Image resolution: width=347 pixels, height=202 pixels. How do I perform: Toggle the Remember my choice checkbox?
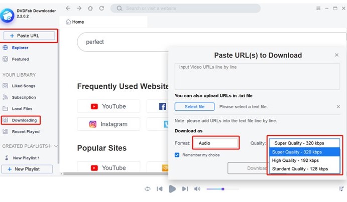[177, 155]
